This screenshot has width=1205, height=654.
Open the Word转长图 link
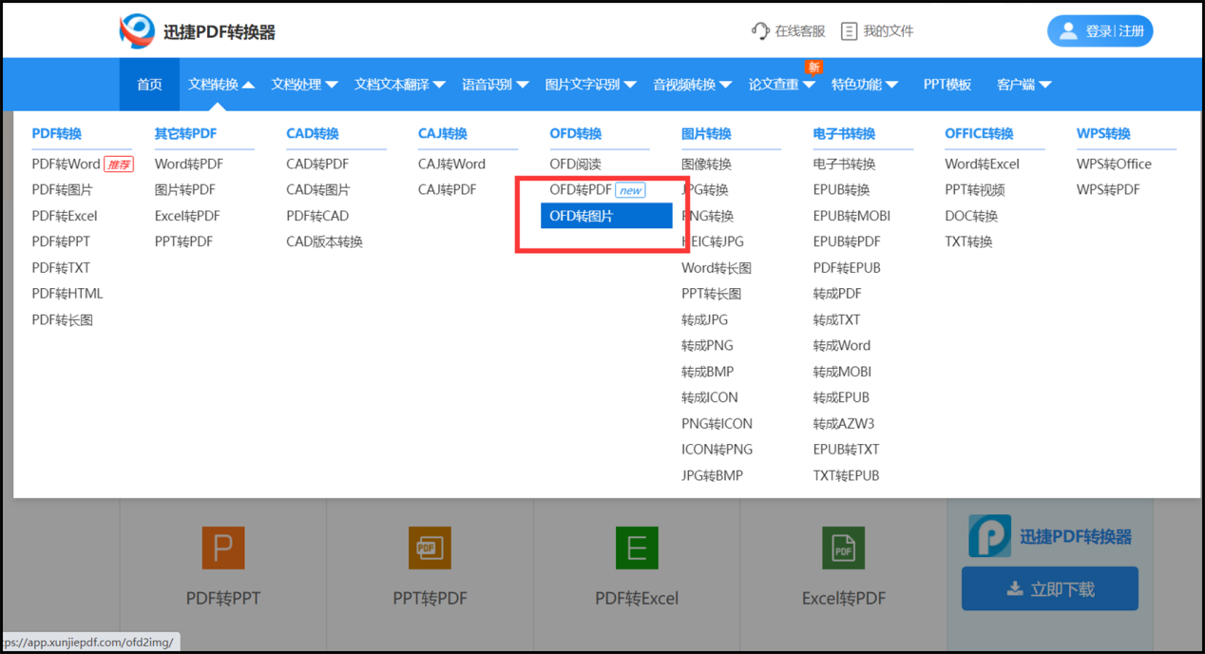click(717, 268)
